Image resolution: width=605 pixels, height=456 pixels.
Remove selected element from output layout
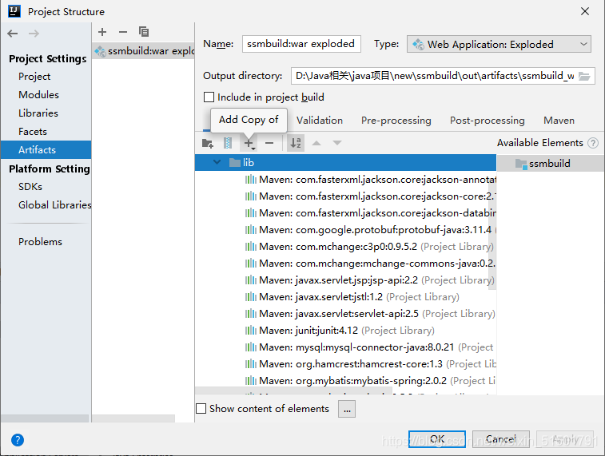[269, 144]
